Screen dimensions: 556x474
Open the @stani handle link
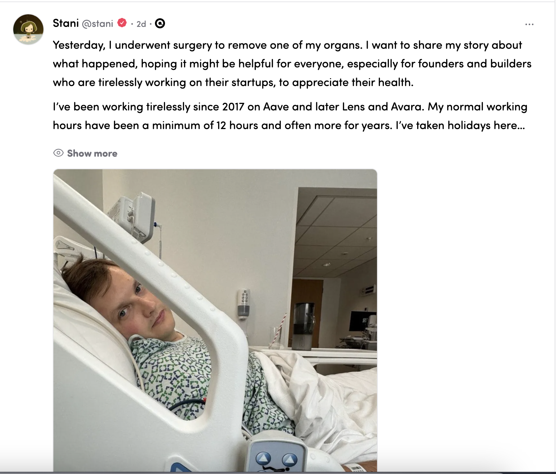click(98, 24)
